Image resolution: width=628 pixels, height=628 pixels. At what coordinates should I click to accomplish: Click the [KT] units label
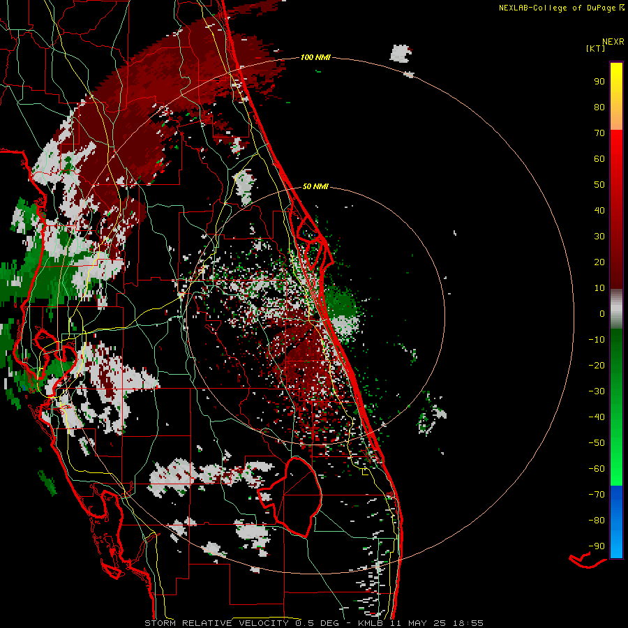click(595, 48)
